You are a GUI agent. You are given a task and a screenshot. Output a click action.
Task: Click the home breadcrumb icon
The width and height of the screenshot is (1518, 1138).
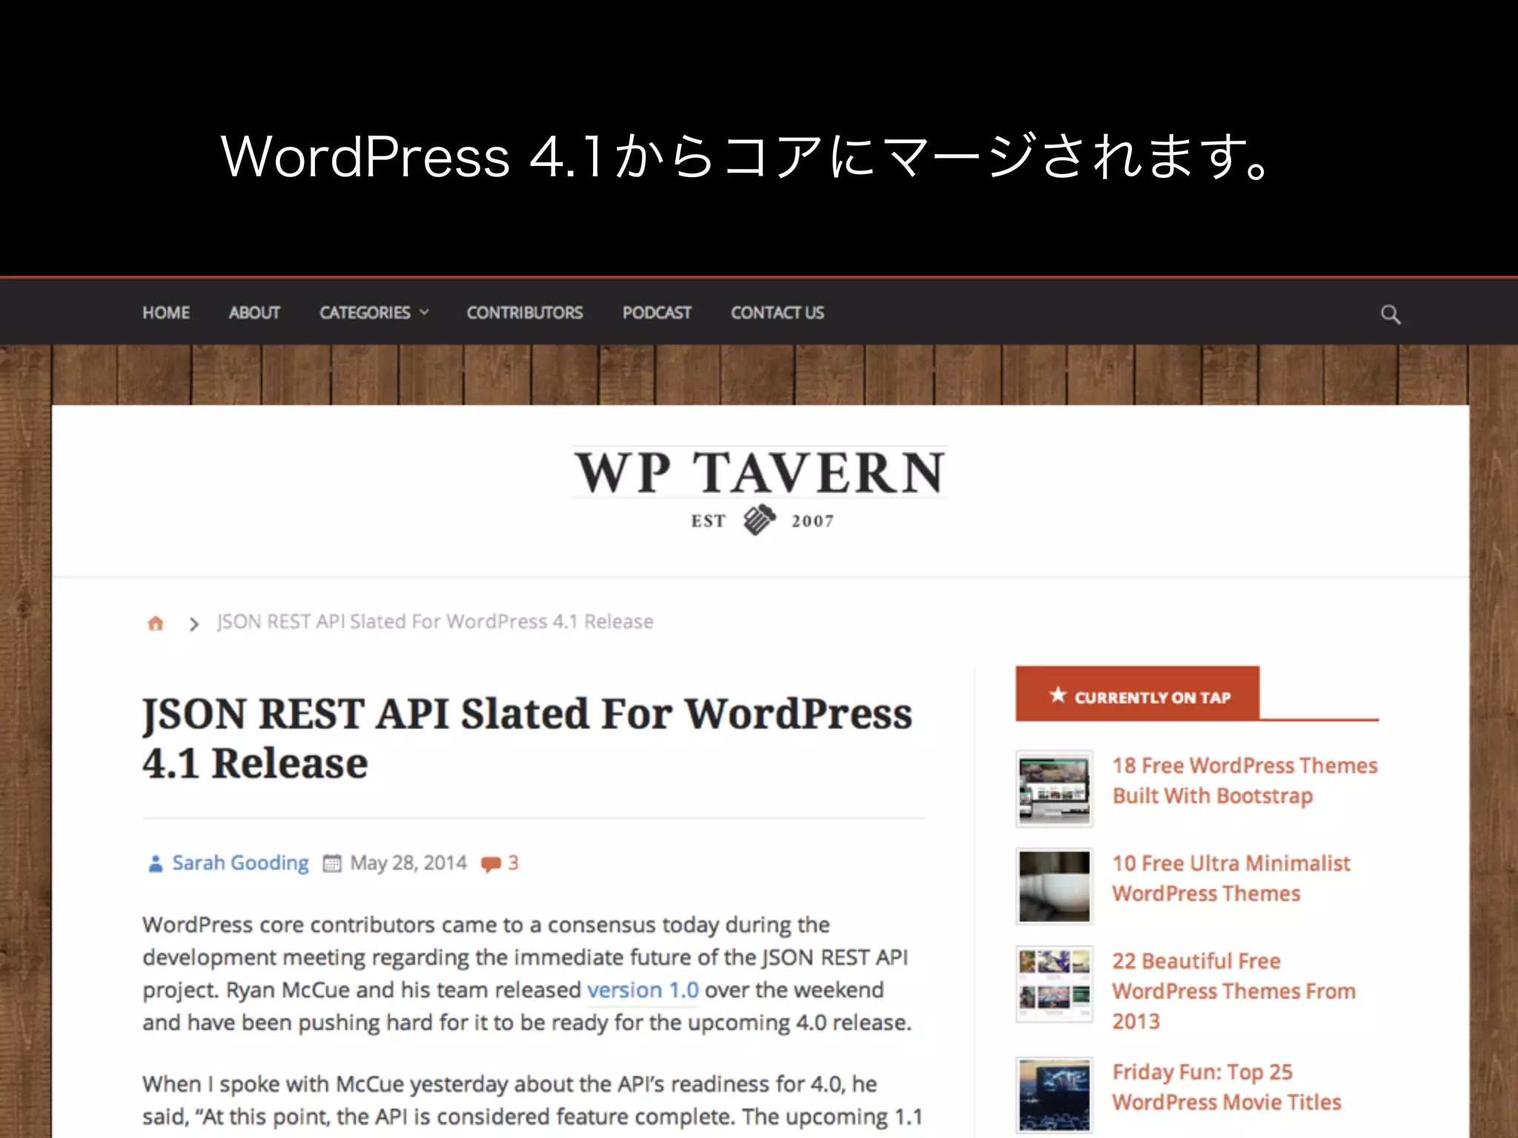(x=155, y=623)
